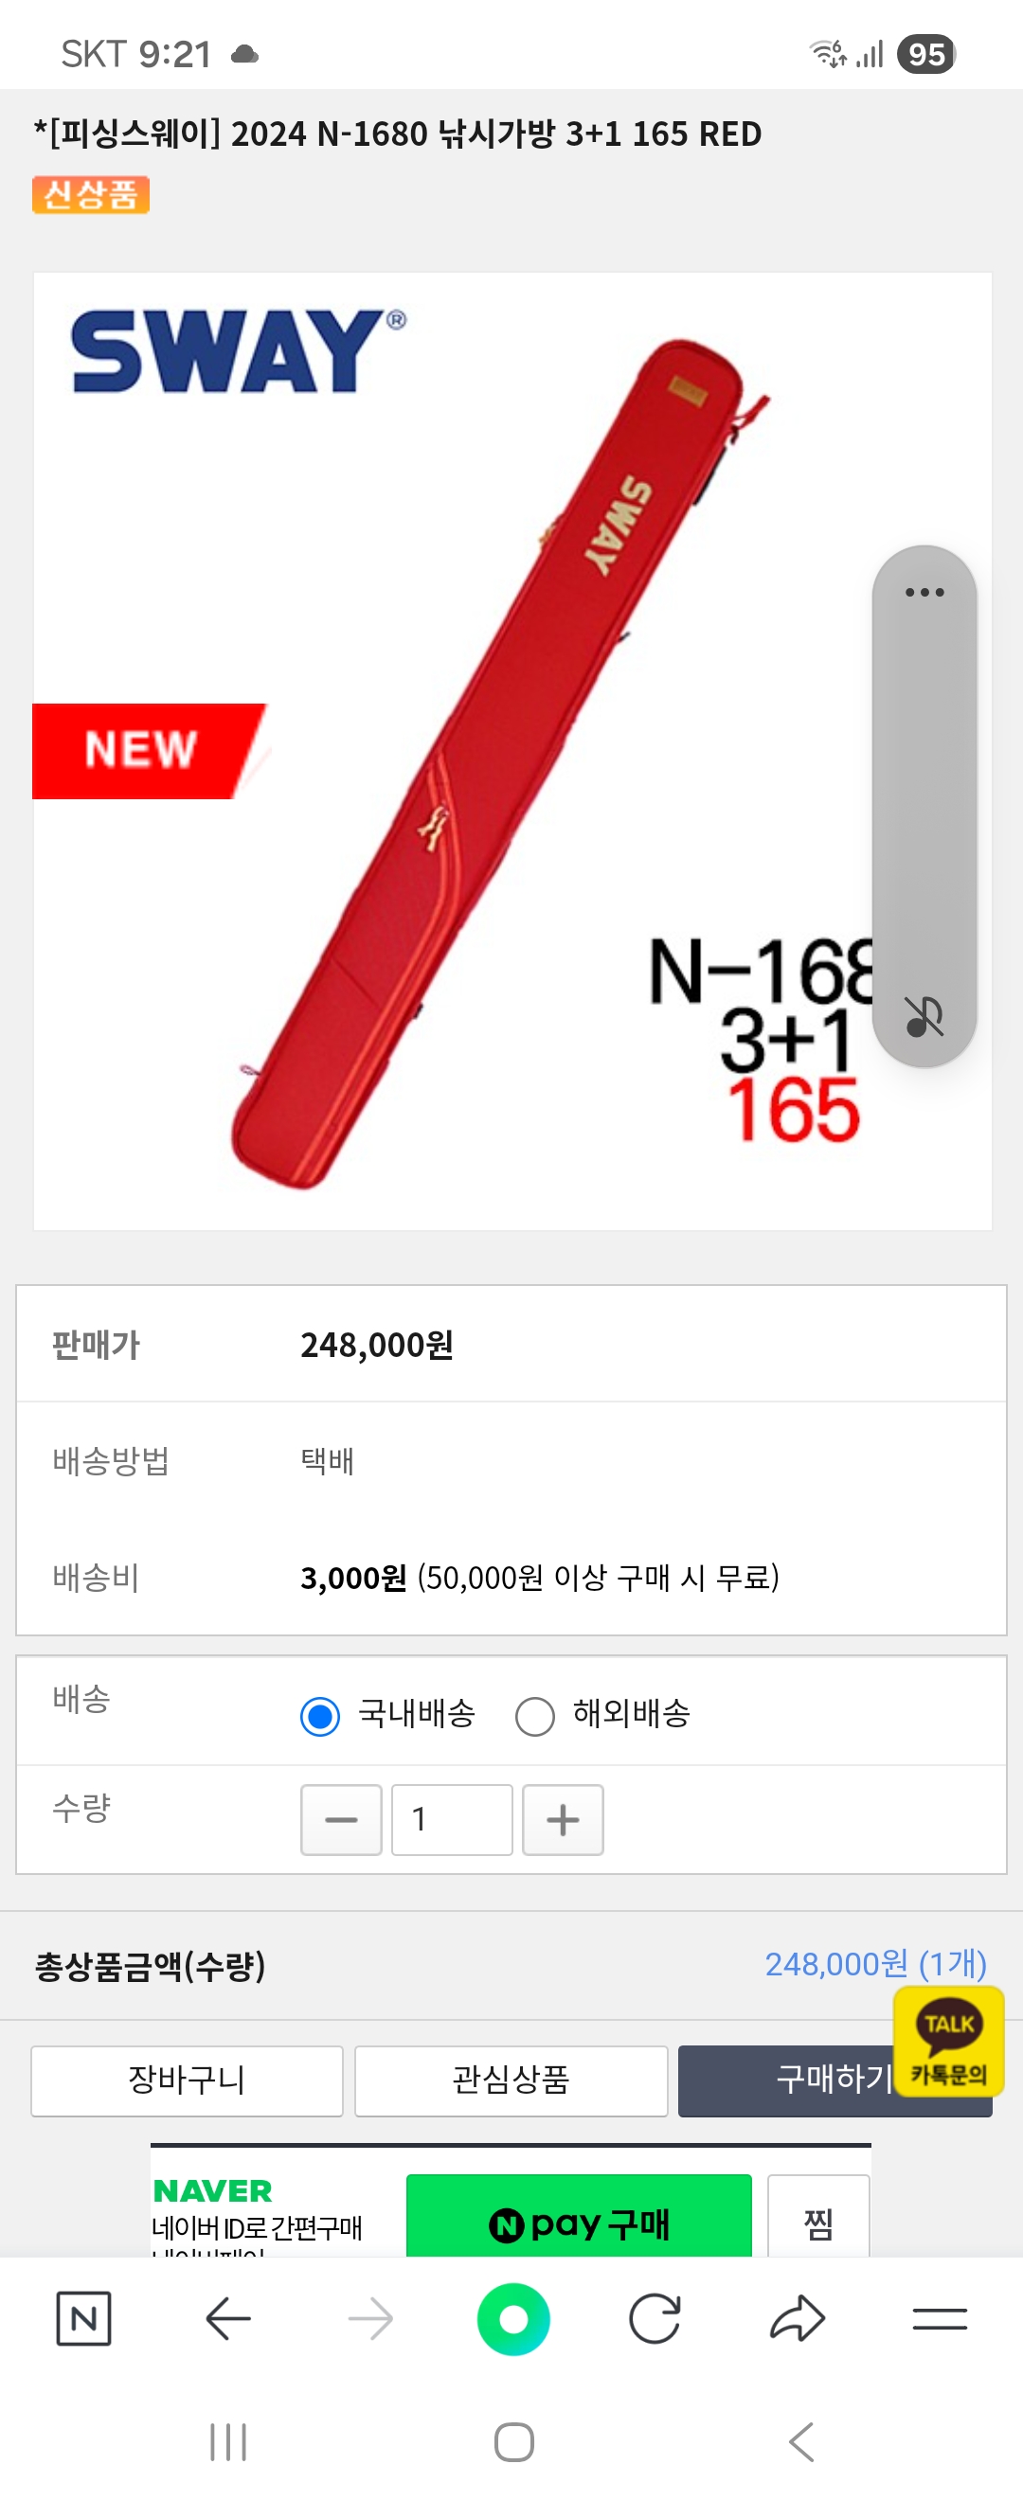
Task: Decrease quantity with minus button
Action: click(x=341, y=1819)
